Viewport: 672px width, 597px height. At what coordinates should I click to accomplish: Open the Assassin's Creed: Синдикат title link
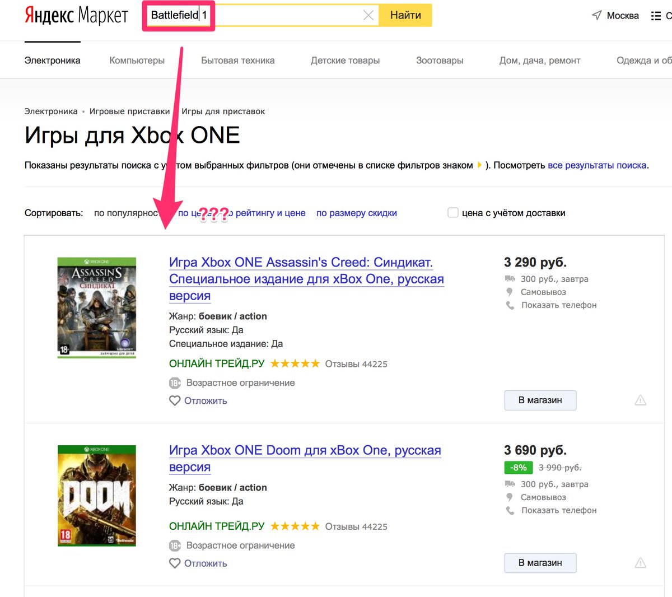(306, 279)
